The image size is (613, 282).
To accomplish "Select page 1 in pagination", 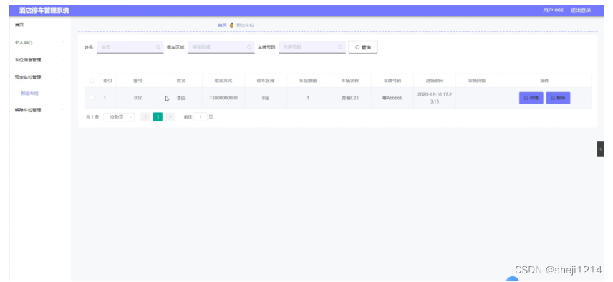I will [x=158, y=117].
